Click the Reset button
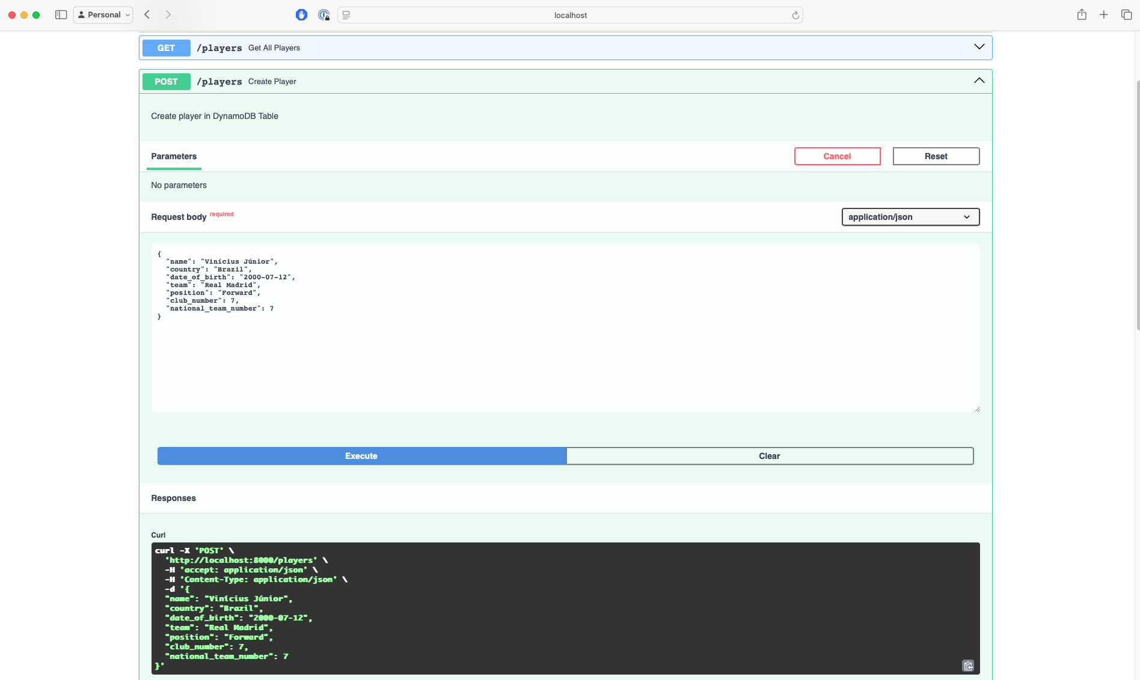Viewport: 1140px width, 680px height. point(936,156)
